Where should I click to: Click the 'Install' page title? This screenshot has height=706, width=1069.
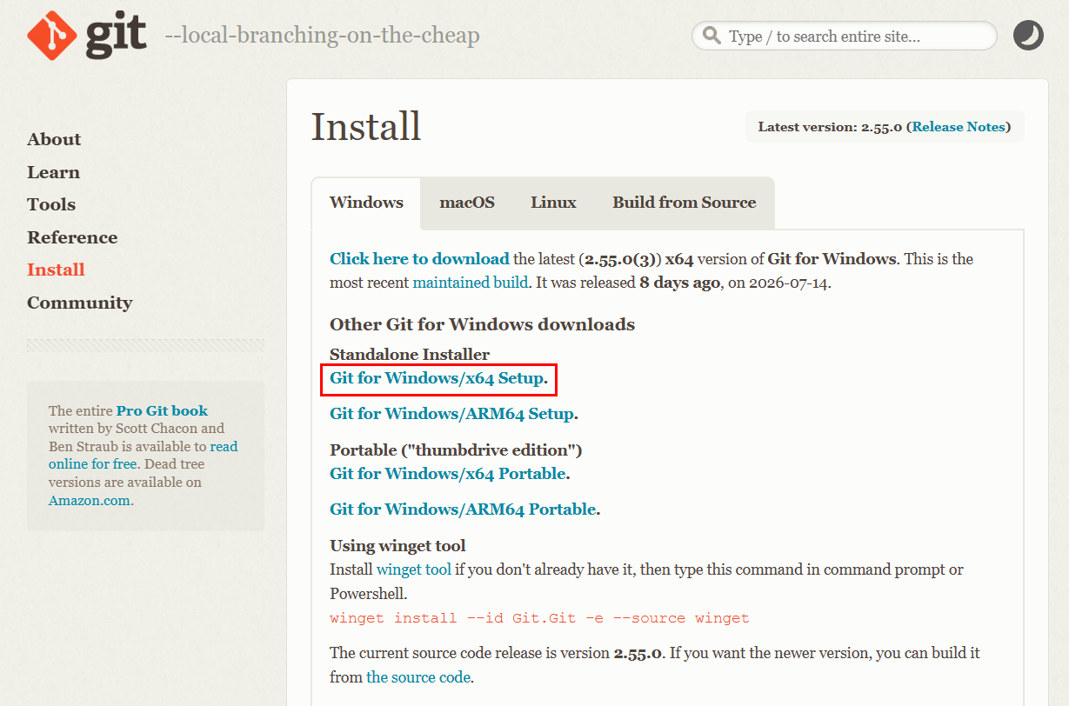pos(366,127)
